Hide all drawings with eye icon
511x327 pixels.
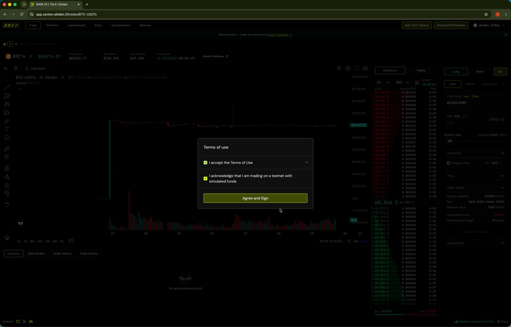point(7,193)
